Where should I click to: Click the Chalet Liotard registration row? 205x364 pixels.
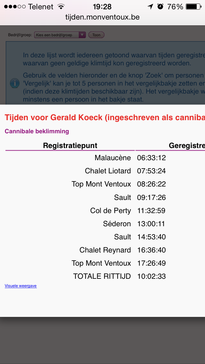pos(102,171)
